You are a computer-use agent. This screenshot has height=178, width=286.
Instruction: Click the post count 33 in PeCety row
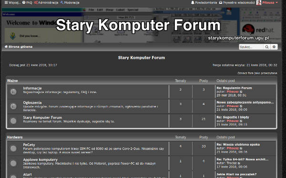[204, 147]
